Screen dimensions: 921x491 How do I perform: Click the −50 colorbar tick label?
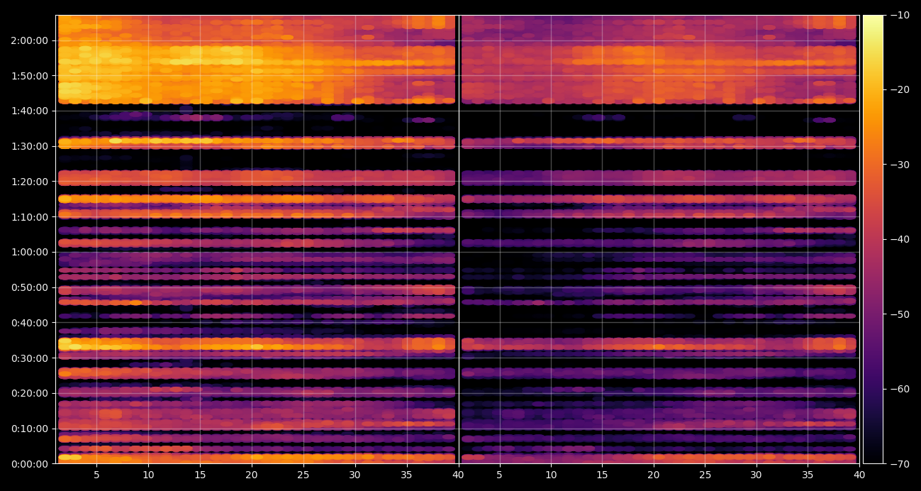click(900, 314)
